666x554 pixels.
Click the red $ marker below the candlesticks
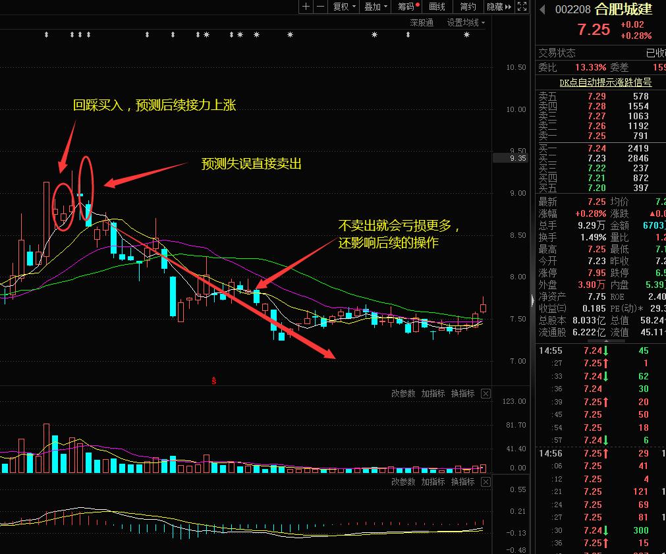pyautogui.click(x=213, y=379)
